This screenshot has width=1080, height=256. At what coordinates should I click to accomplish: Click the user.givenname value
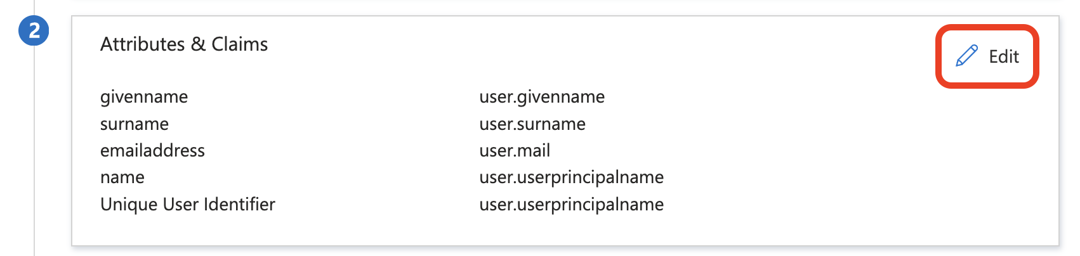(542, 97)
